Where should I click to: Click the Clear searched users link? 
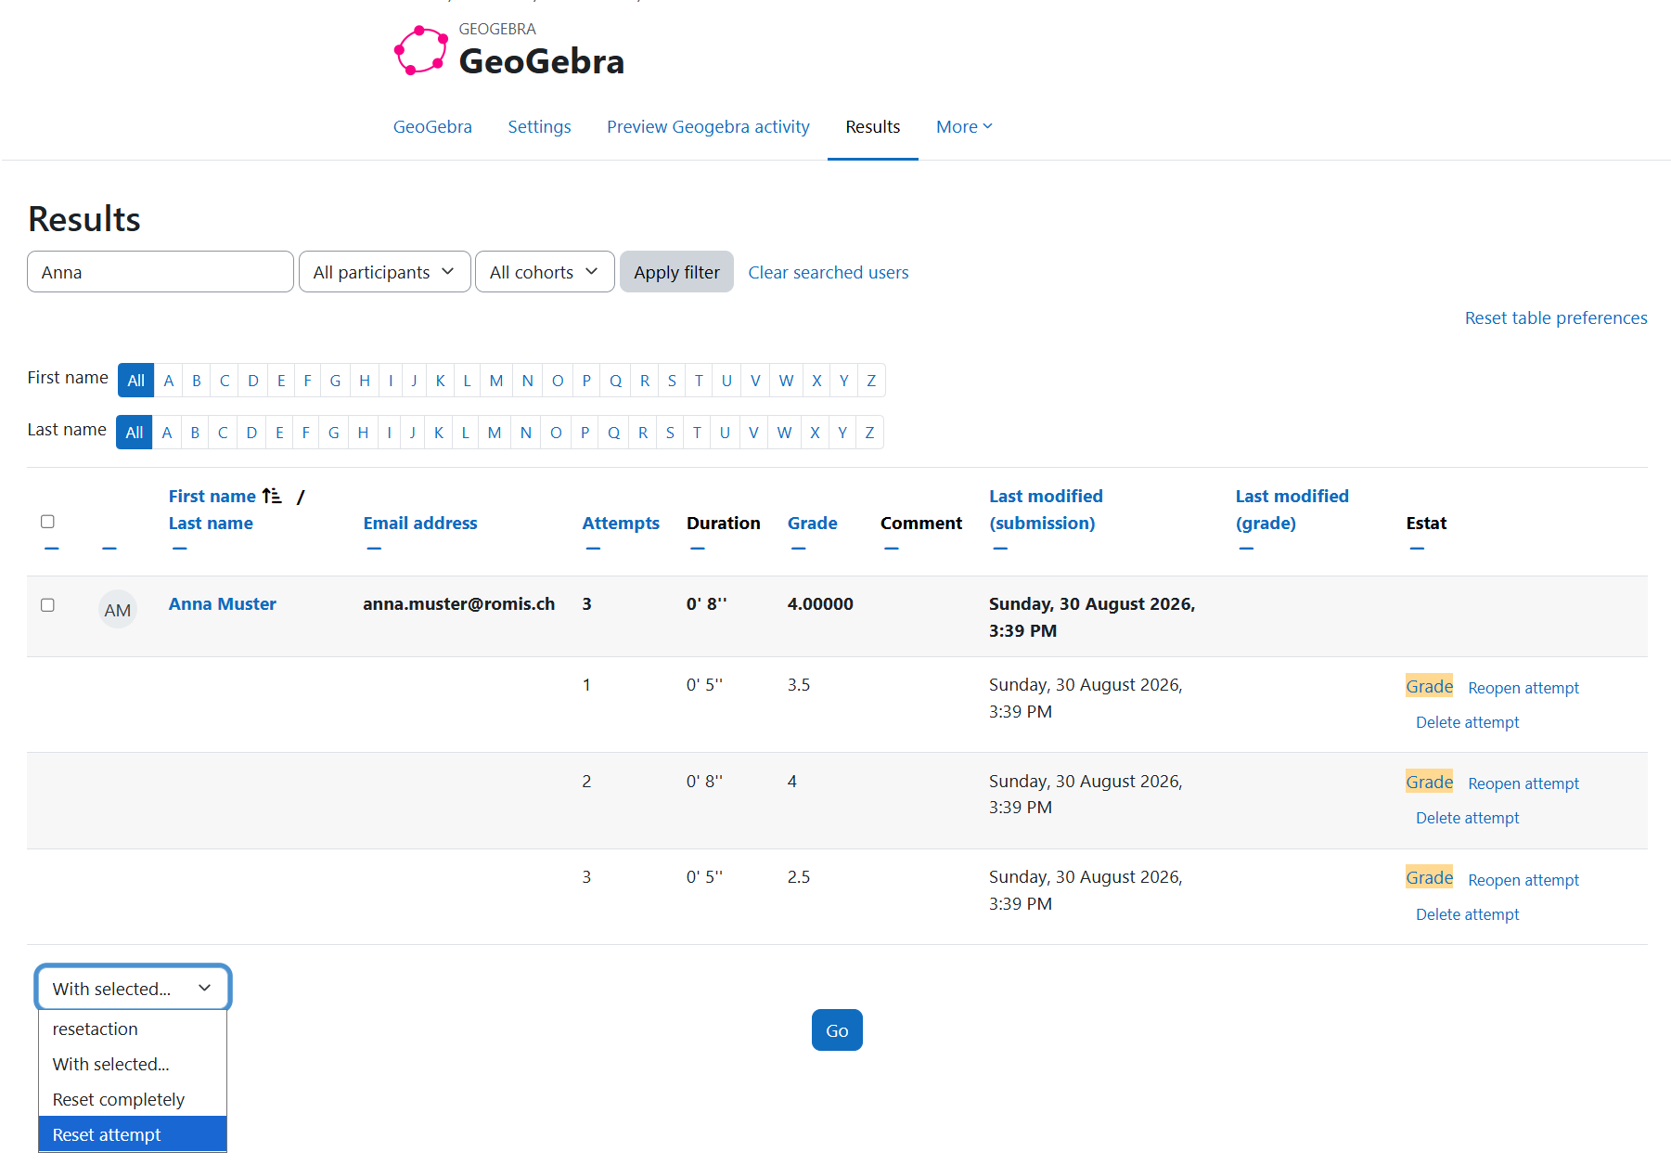(829, 272)
